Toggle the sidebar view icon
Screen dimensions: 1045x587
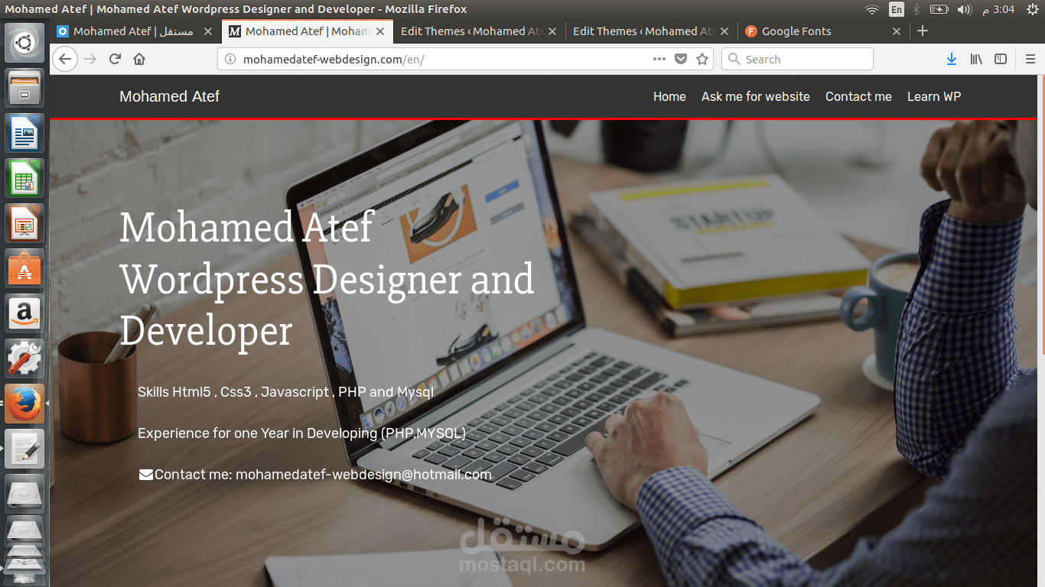(1001, 59)
